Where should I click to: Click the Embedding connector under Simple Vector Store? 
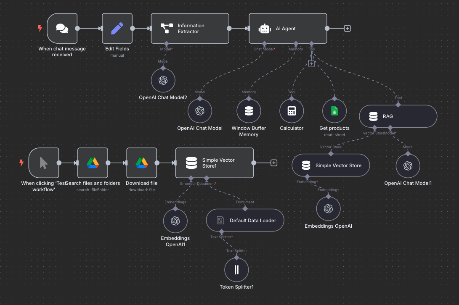click(307, 176)
